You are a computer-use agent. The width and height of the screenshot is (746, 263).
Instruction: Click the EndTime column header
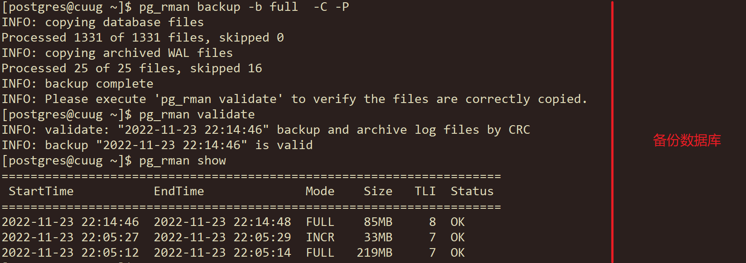pyautogui.click(x=179, y=191)
